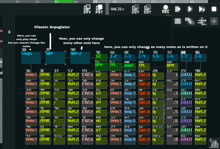
Task: Select the 1-4 module
Action: click(144, 58)
